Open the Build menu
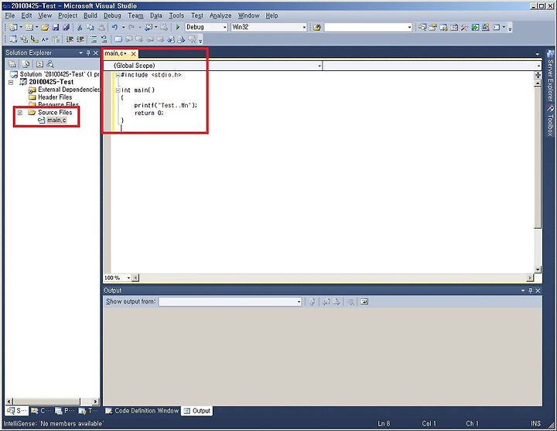 coord(91,15)
